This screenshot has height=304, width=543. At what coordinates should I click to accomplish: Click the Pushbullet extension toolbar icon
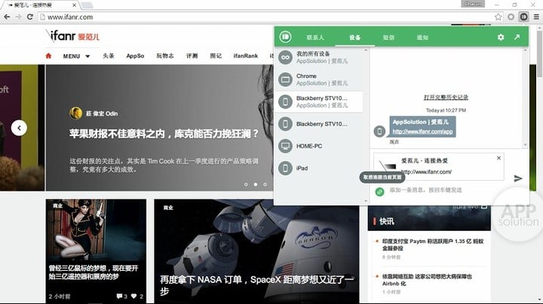[x=523, y=17]
